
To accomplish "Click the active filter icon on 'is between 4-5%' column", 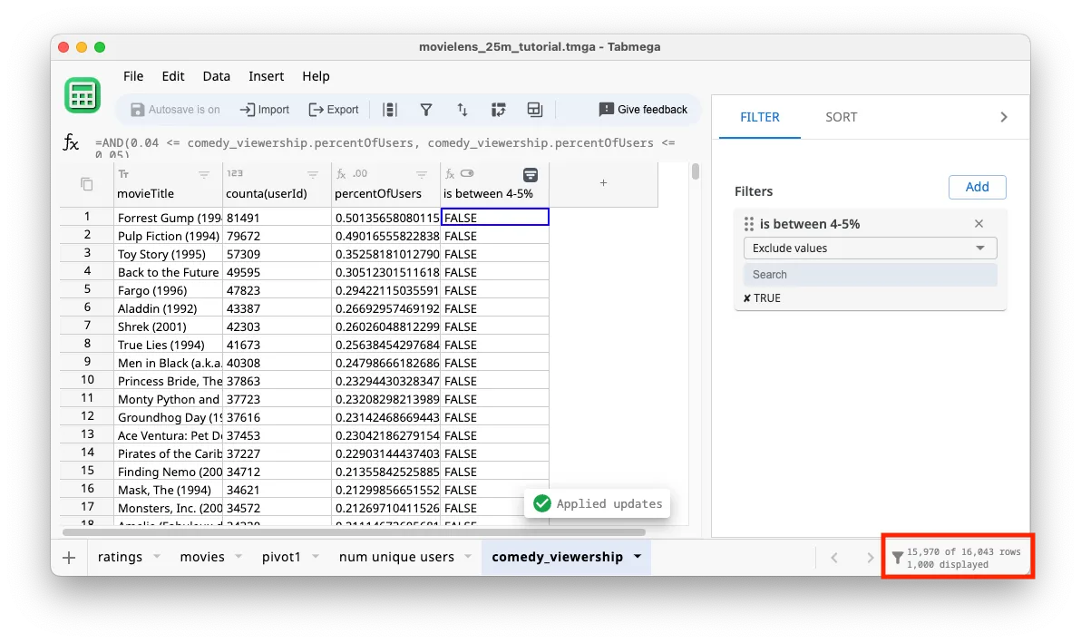I will tap(531, 173).
